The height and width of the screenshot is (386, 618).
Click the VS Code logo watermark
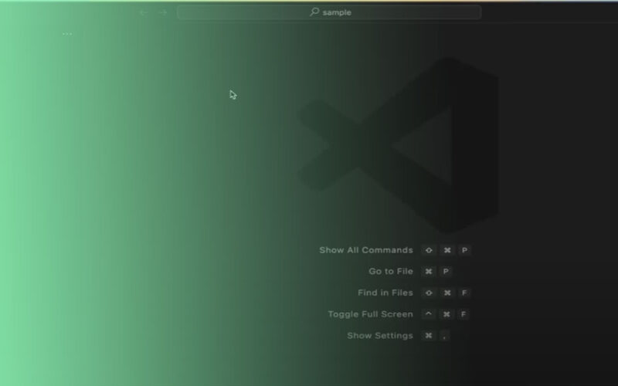tap(398, 145)
